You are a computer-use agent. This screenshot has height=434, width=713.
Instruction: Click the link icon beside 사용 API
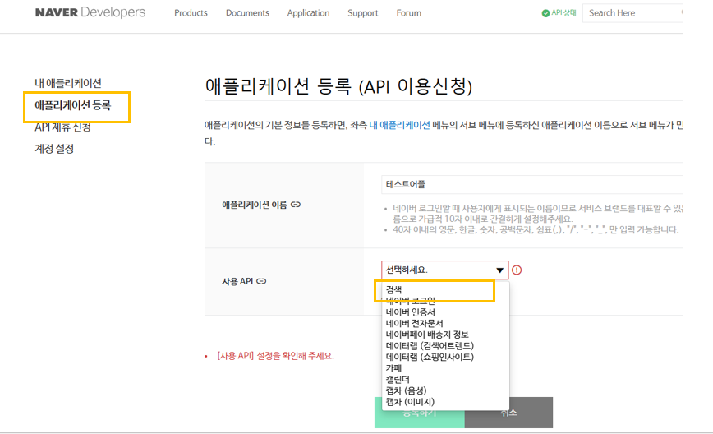[x=261, y=281]
